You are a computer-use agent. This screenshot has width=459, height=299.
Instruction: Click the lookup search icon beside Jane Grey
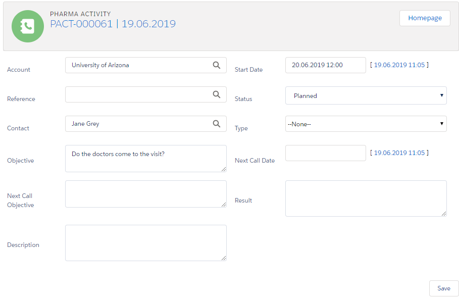point(216,124)
